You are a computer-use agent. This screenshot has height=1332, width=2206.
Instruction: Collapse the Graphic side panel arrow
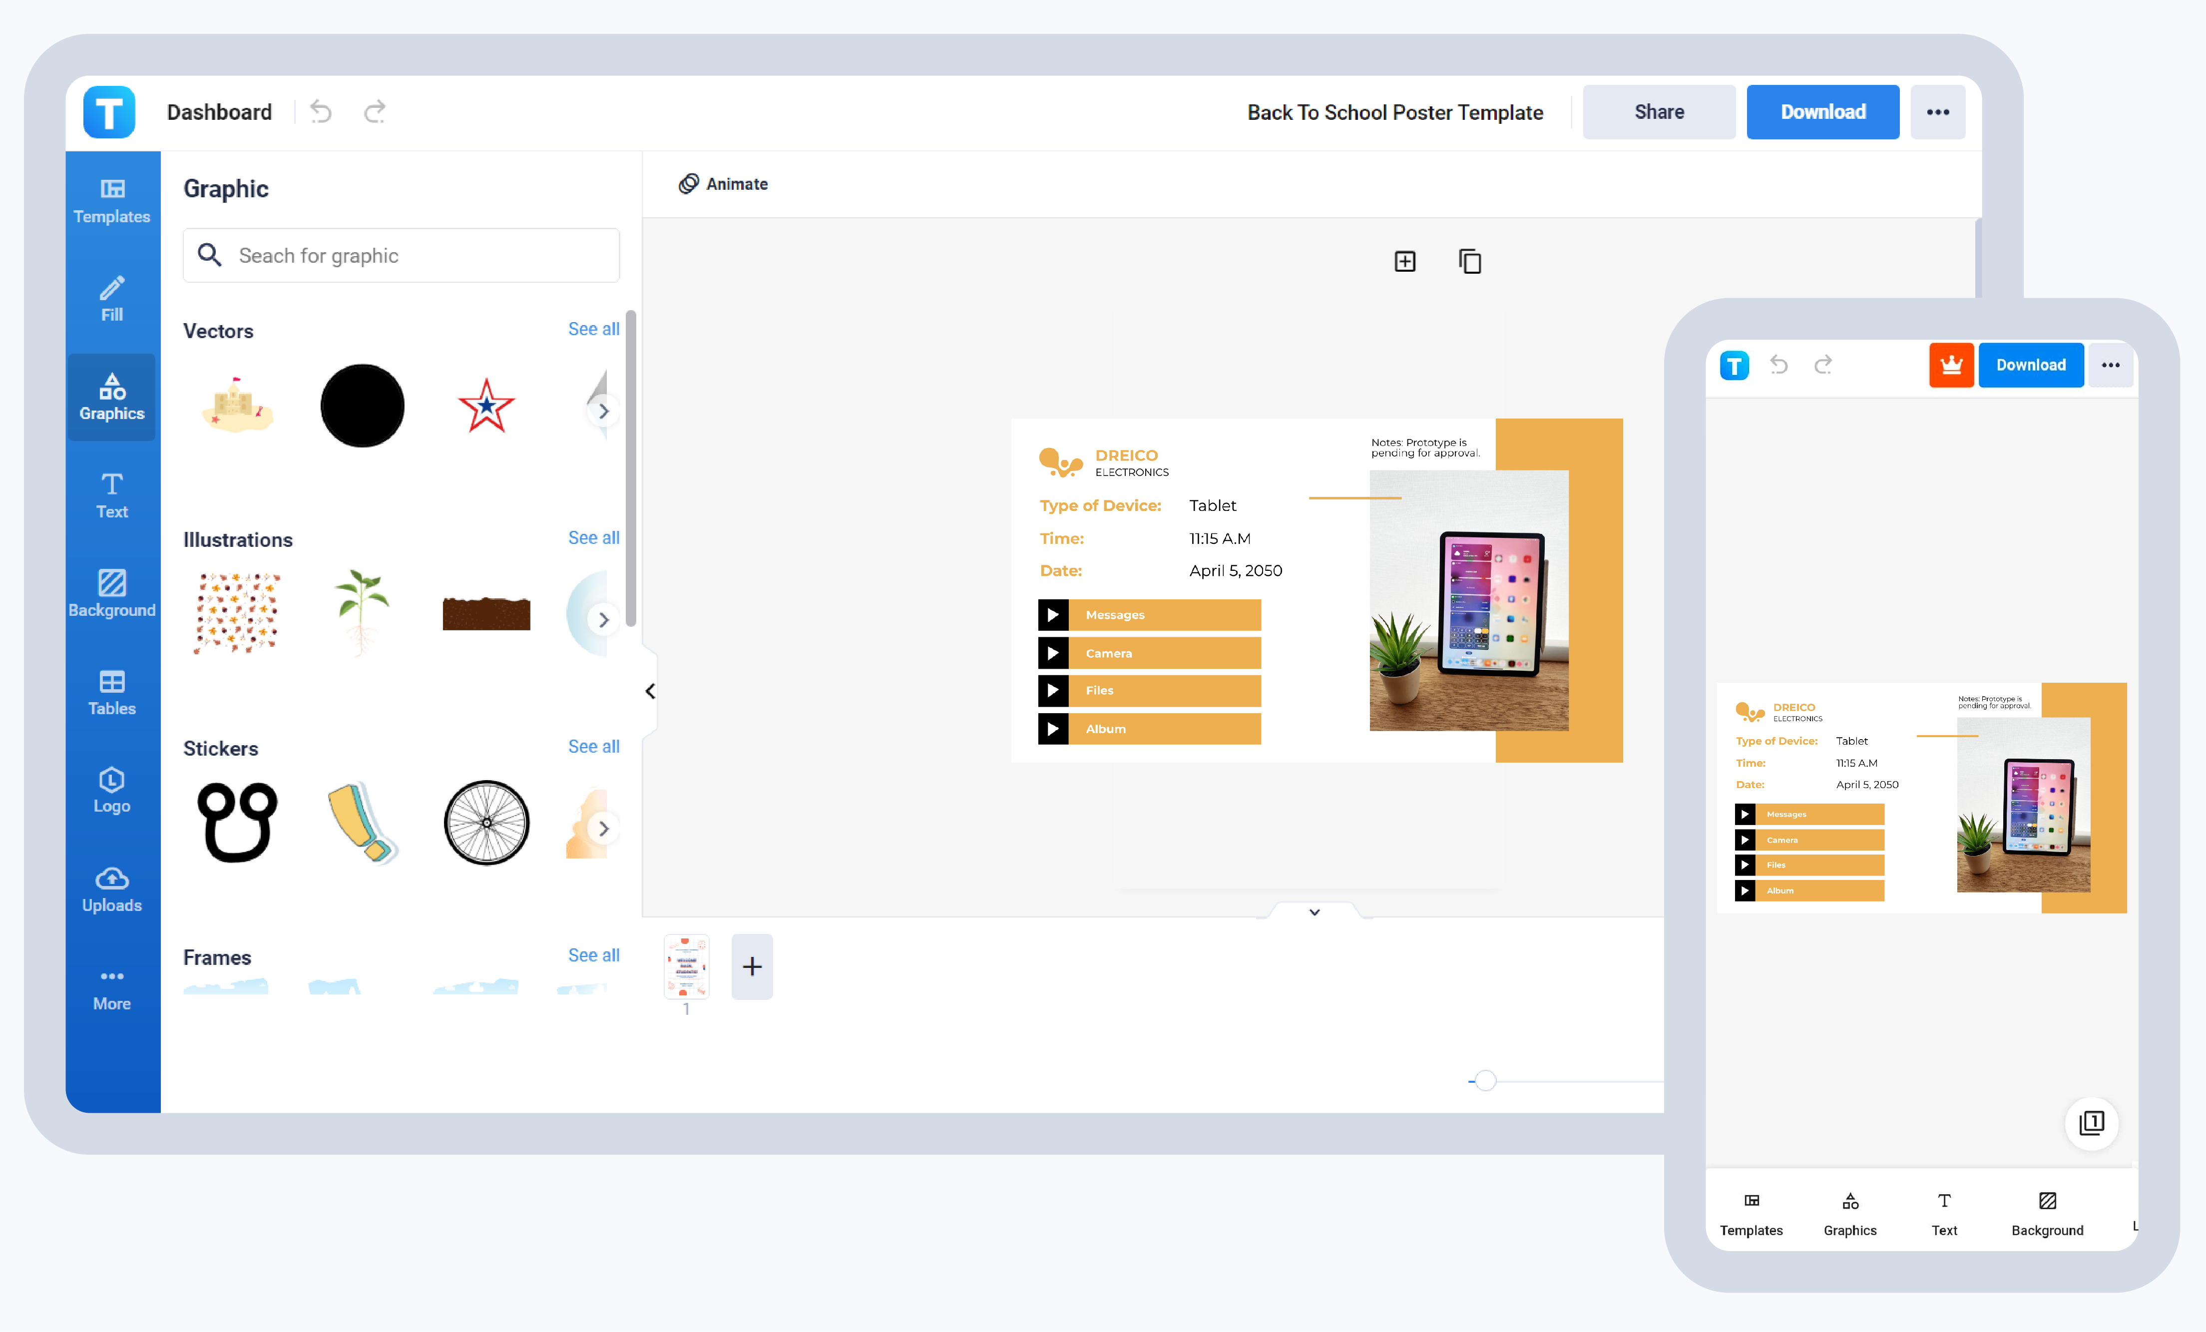pyautogui.click(x=650, y=691)
